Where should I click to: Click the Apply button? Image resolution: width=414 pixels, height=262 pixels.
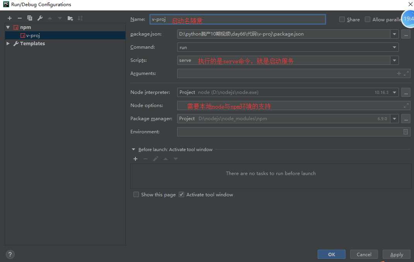(x=396, y=254)
